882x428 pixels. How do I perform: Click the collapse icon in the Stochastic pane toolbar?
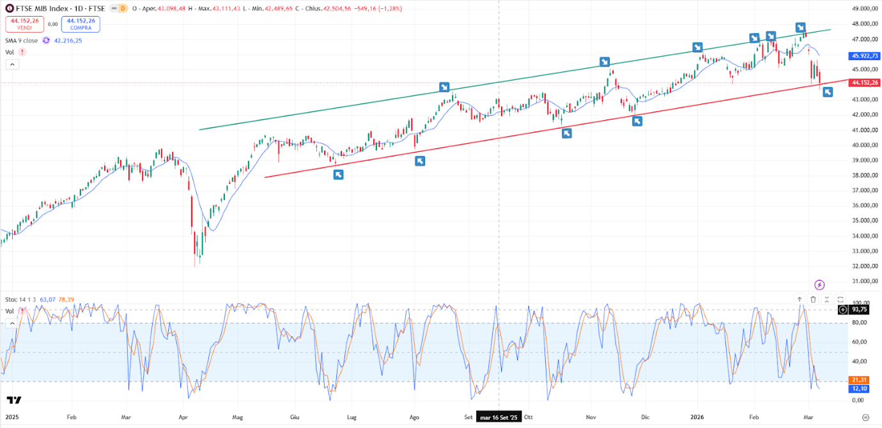click(x=827, y=299)
